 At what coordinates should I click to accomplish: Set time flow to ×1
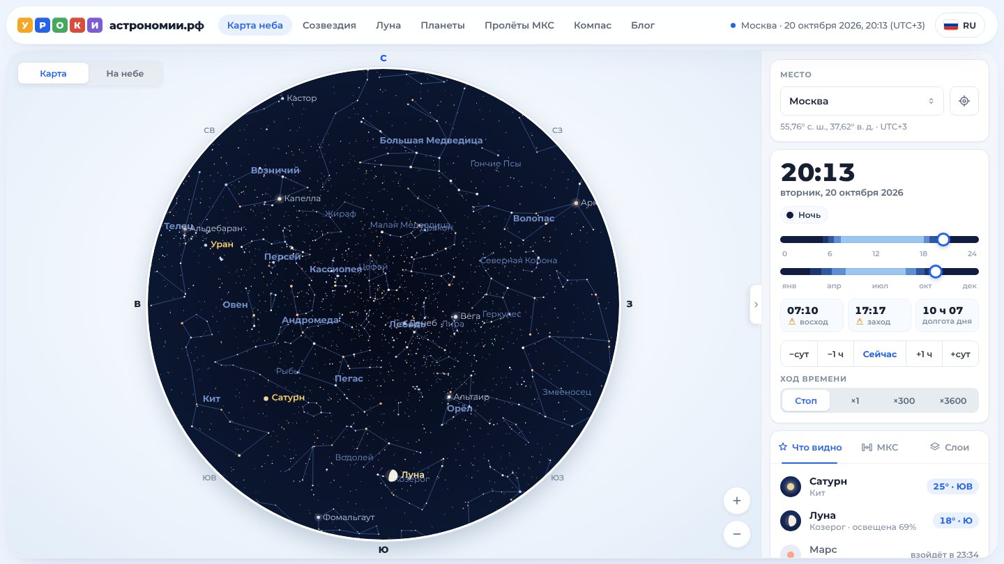[855, 400]
